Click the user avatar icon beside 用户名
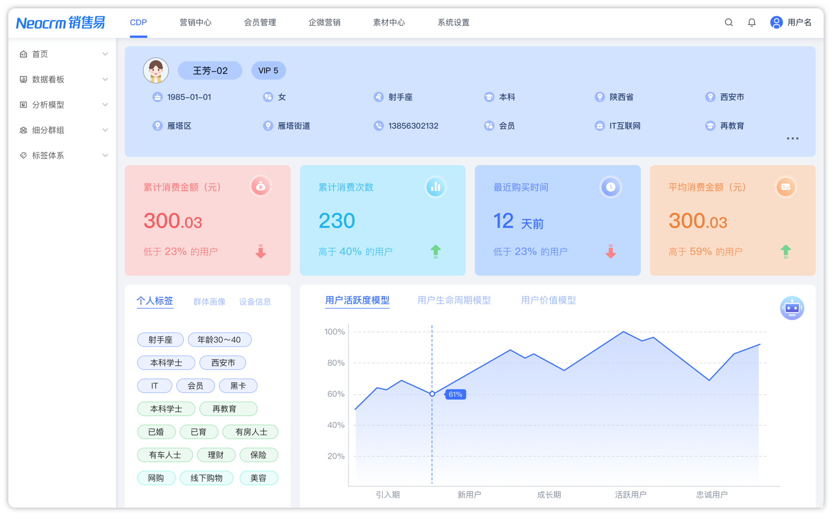Screen dimensions: 832x516 pos(777,22)
